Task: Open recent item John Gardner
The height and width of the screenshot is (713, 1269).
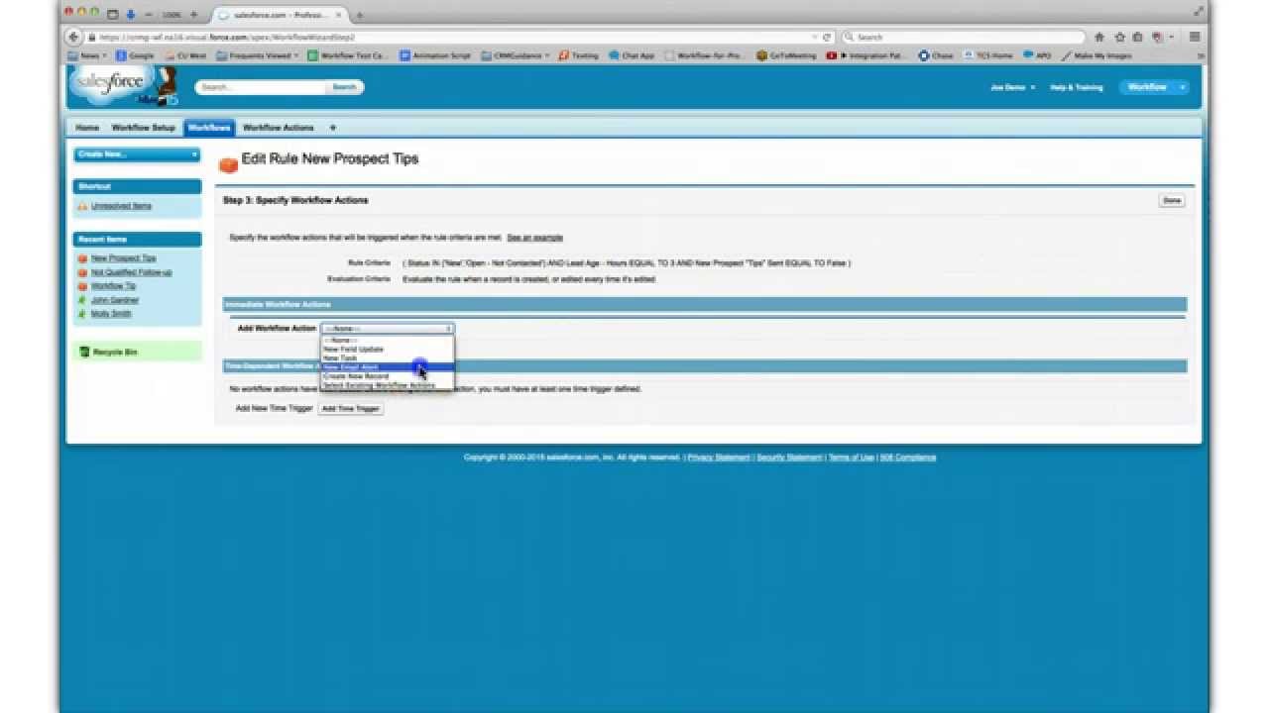Action: pyautogui.click(x=115, y=300)
